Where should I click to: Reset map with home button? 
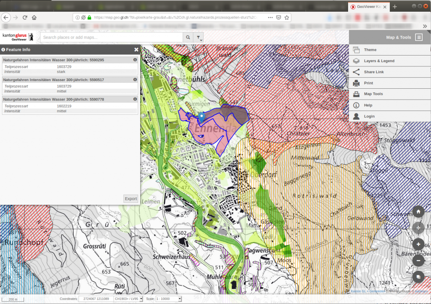coord(418,211)
